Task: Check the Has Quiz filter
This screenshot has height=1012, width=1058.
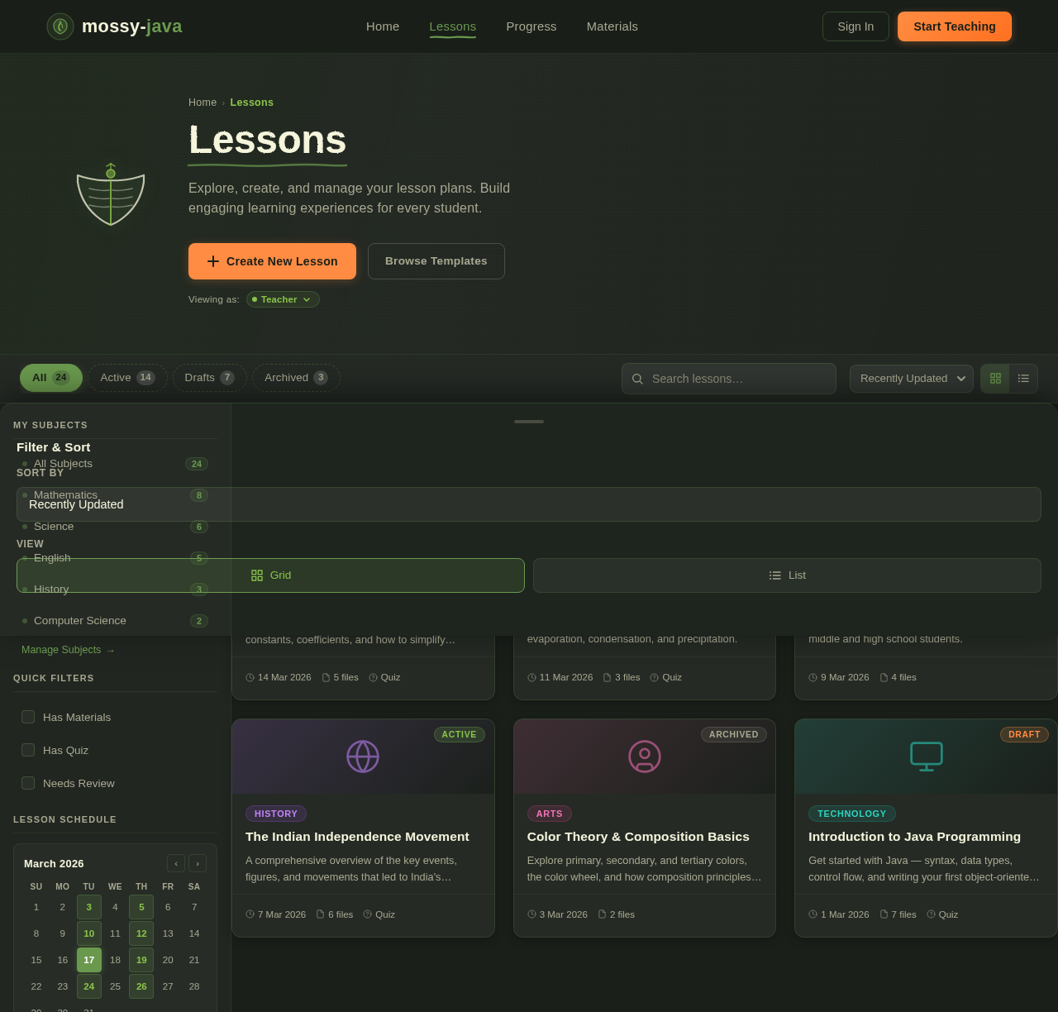Action: (27, 750)
